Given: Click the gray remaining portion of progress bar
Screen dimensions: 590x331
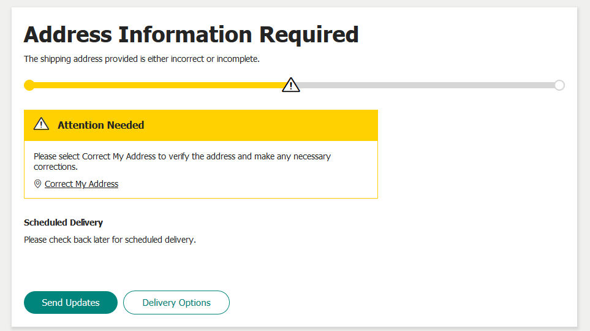Looking at the screenshot, I should 429,85.
